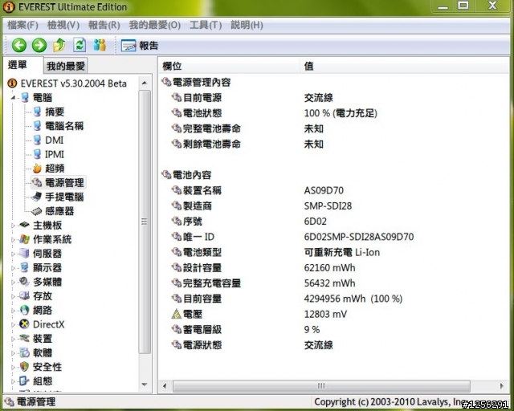Open the 我的最愛(O) menu
This screenshot has width=514, height=411.
[x=155, y=25]
